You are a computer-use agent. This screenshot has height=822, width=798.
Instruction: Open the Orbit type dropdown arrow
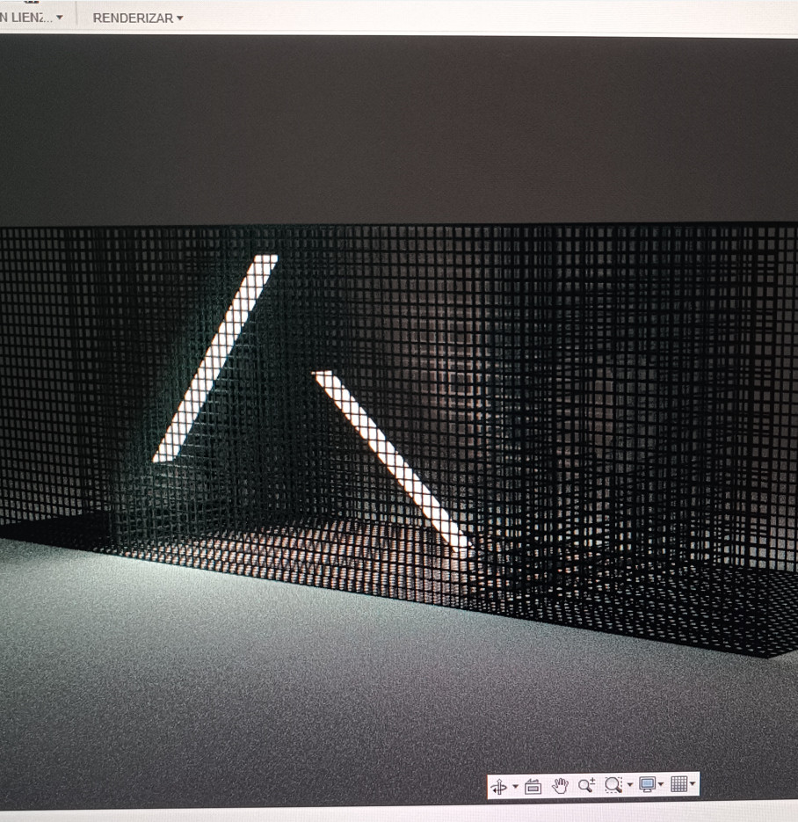point(515,786)
